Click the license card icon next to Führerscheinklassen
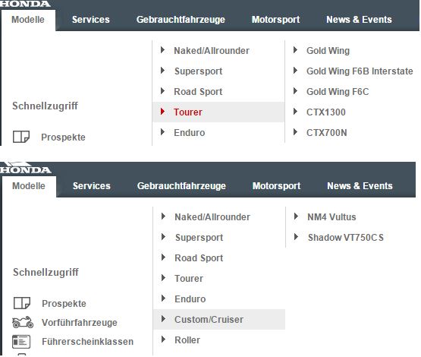Screen dimensions: 421x357 click(x=21, y=341)
